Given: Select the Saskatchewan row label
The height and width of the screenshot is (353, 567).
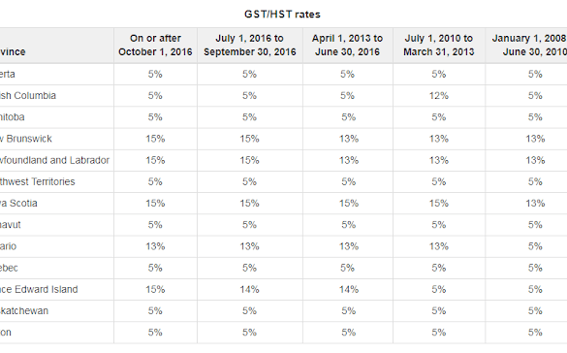Looking at the screenshot, I should coord(24,311).
